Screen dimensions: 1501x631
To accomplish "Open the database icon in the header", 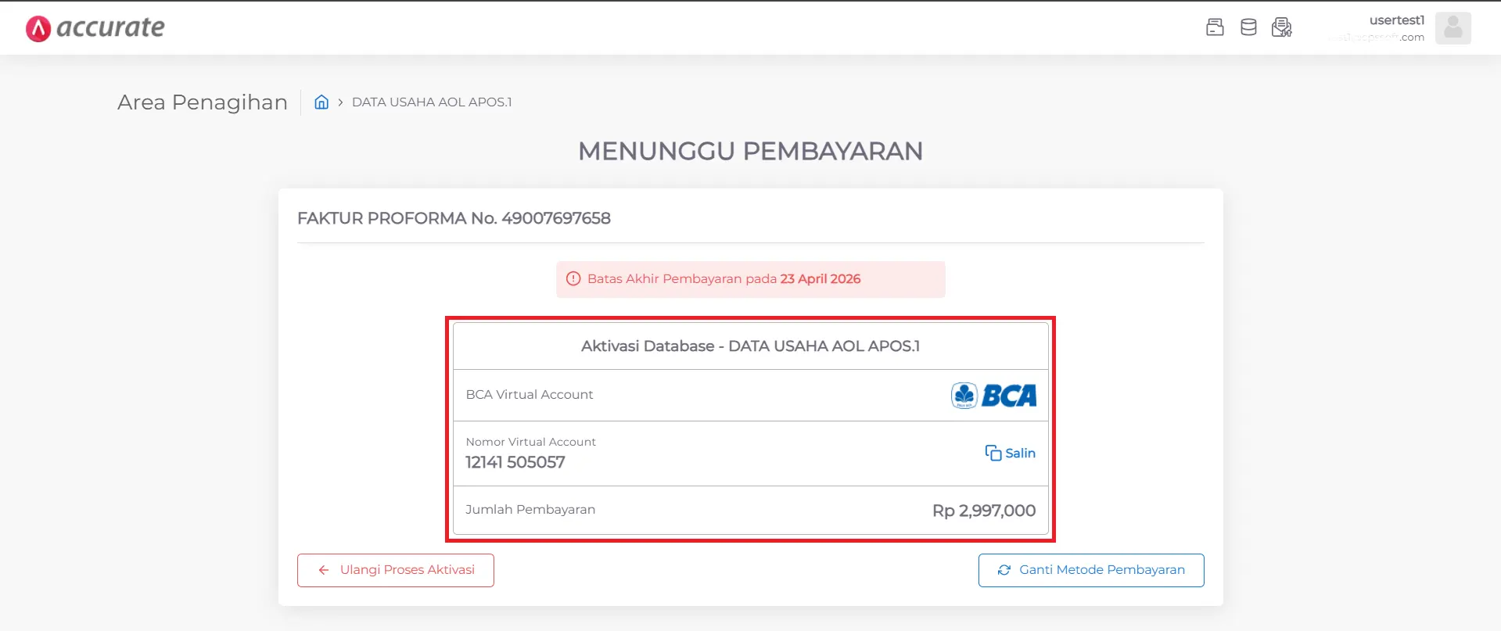I will pyautogui.click(x=1248, y=27).
